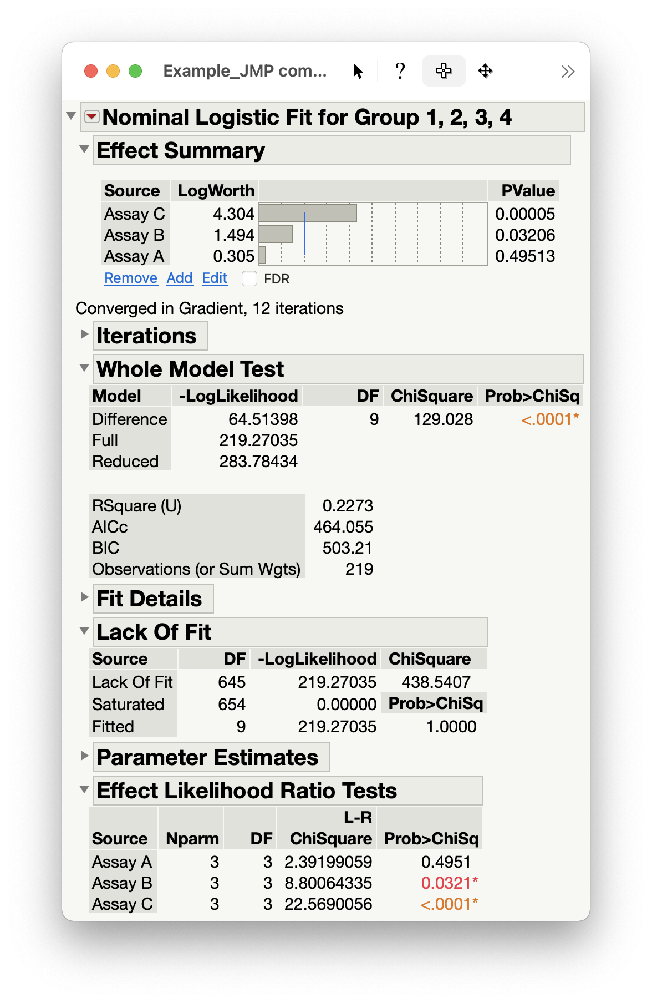Click AICc value 464.055
652x1003 pixels.
343,527
